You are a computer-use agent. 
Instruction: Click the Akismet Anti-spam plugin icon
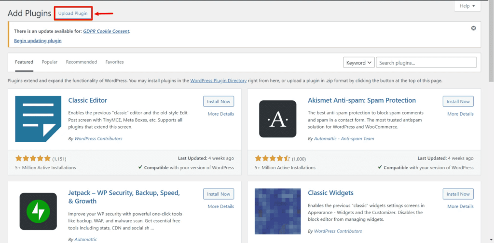(x=277, y=119)
